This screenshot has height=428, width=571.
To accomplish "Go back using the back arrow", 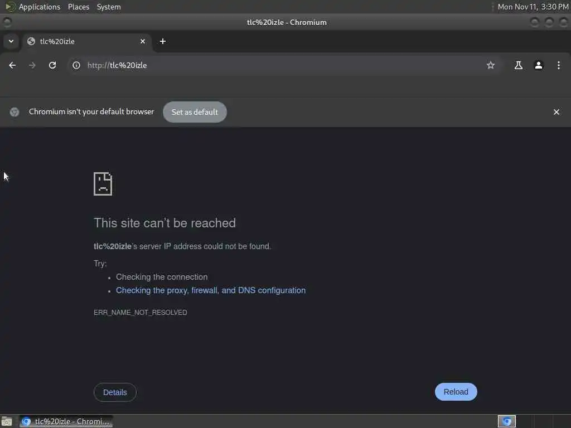I will pos(12,65).
